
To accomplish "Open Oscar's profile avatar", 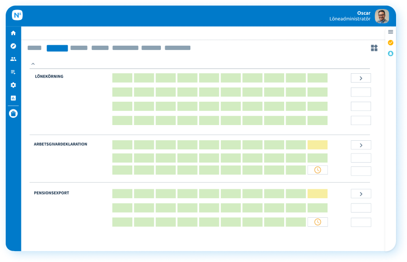I will coord(382,16).
